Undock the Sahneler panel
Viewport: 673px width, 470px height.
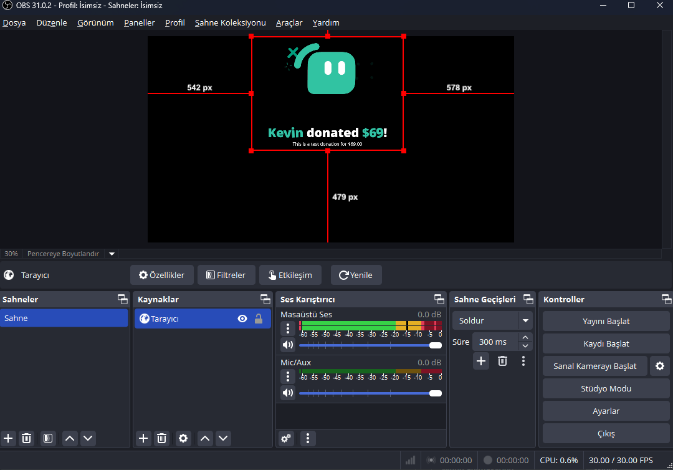point(123,299)
